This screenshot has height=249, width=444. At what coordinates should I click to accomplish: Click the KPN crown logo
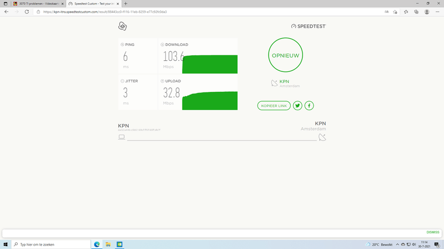(x=122, y=26)
